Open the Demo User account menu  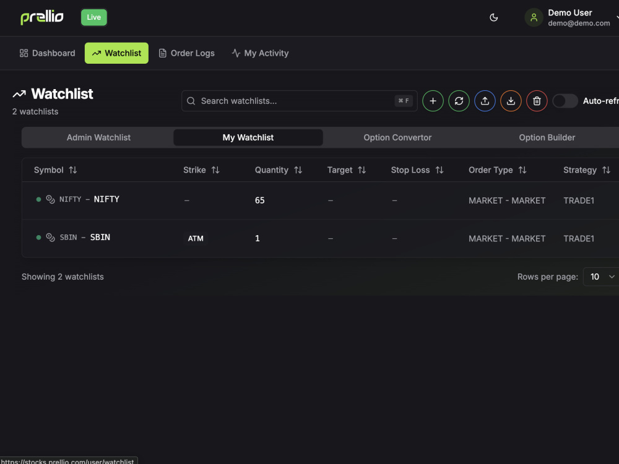tap(571, 17)
